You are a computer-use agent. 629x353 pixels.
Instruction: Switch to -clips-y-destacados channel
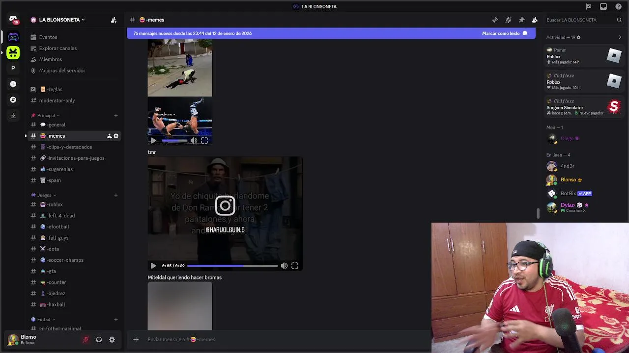click(74, 147)
